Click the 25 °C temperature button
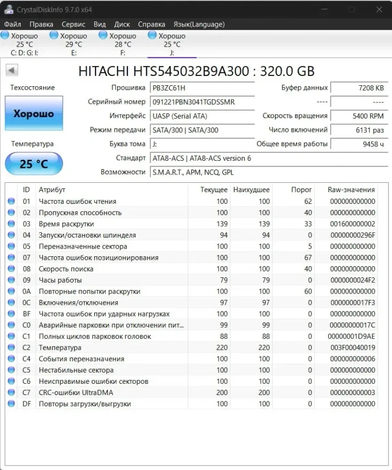Viewport: 392px width, 470px height. 34,164
